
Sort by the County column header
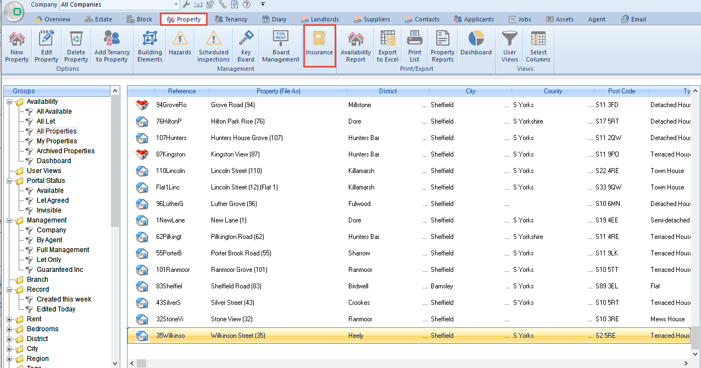(x=553, y=91)
